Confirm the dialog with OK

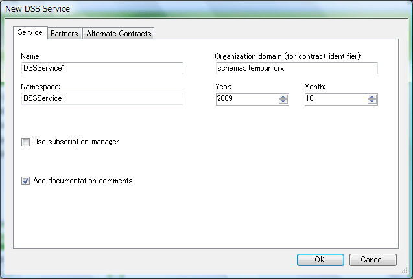coord(320,260)
